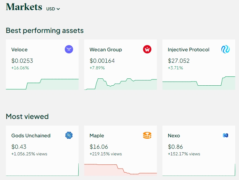Image resolution: width=239 pixels, height=180 pixels.
Task: Click the Veloce coin icon
Action: (x=69, y=50)
